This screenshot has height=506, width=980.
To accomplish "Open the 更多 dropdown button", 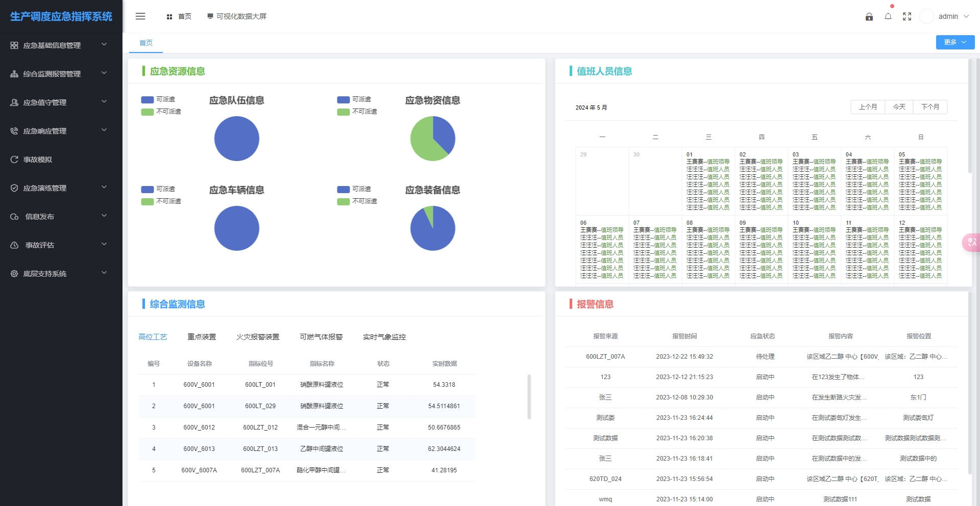I will coord(955,42).
